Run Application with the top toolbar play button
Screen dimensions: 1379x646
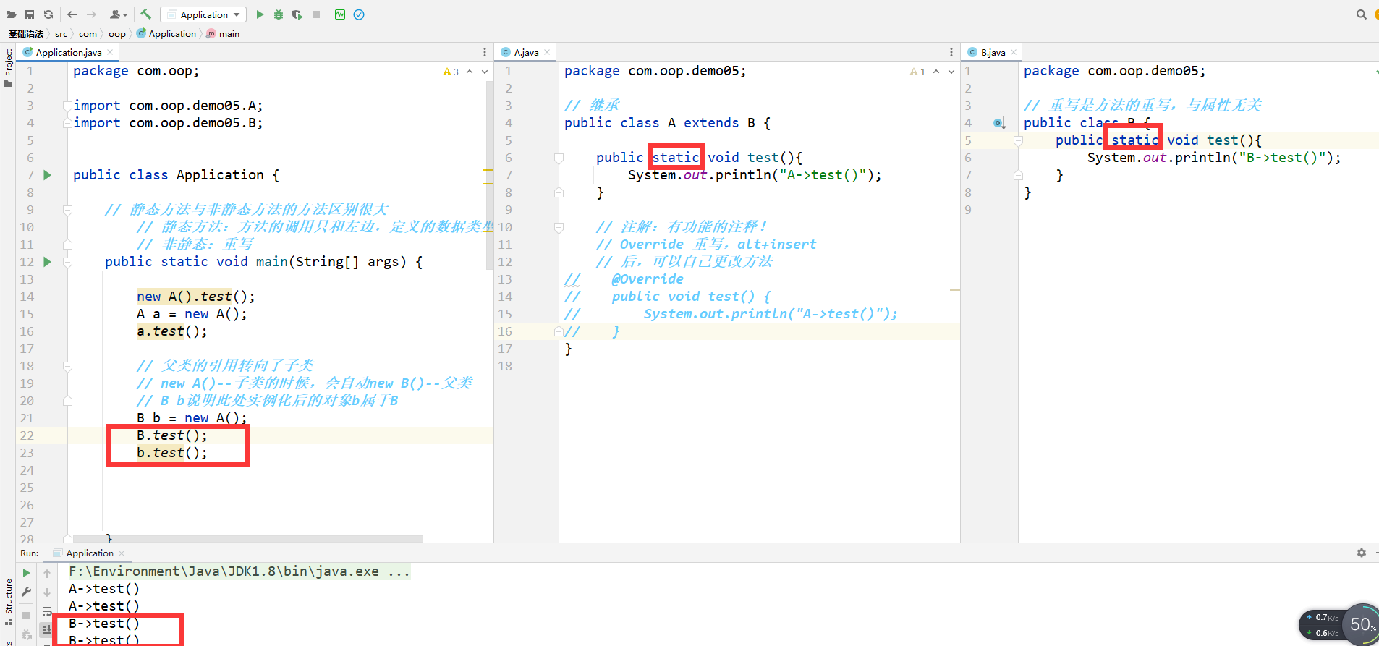click(x=260, y=14)
